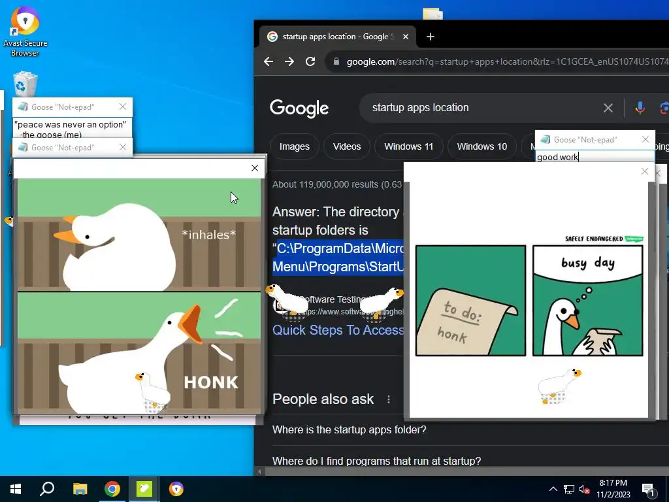
Task: Click the Chrome address bar URL
Action: 506,61
